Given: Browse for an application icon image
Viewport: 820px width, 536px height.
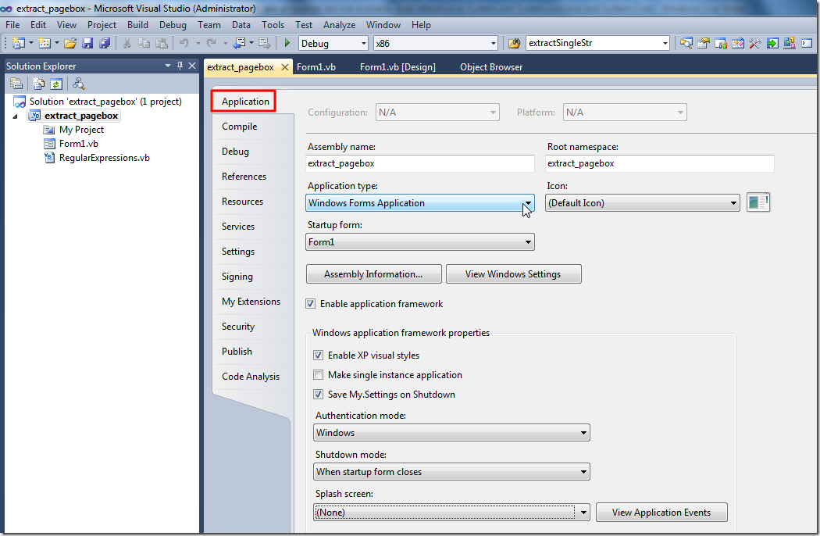Looking at the screenshot, I should pos(758,202).
